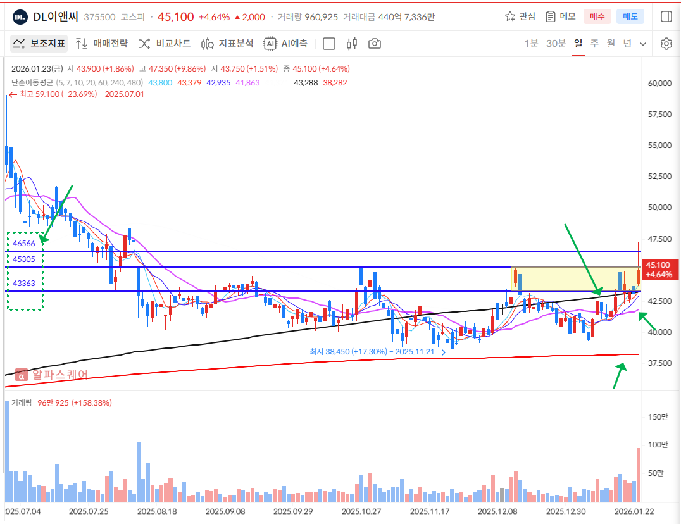The width and height of the screenshot is (681, 524).
Task: Click the red 매수 buy button
Action: point(597,16)
